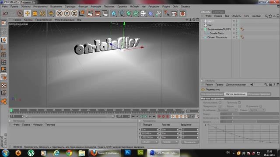Screen dimensions: 280x157
Task: Click the material tag on ВыдавливаниеNURBS
Action: pyautogui.click(x=242, y=29)
